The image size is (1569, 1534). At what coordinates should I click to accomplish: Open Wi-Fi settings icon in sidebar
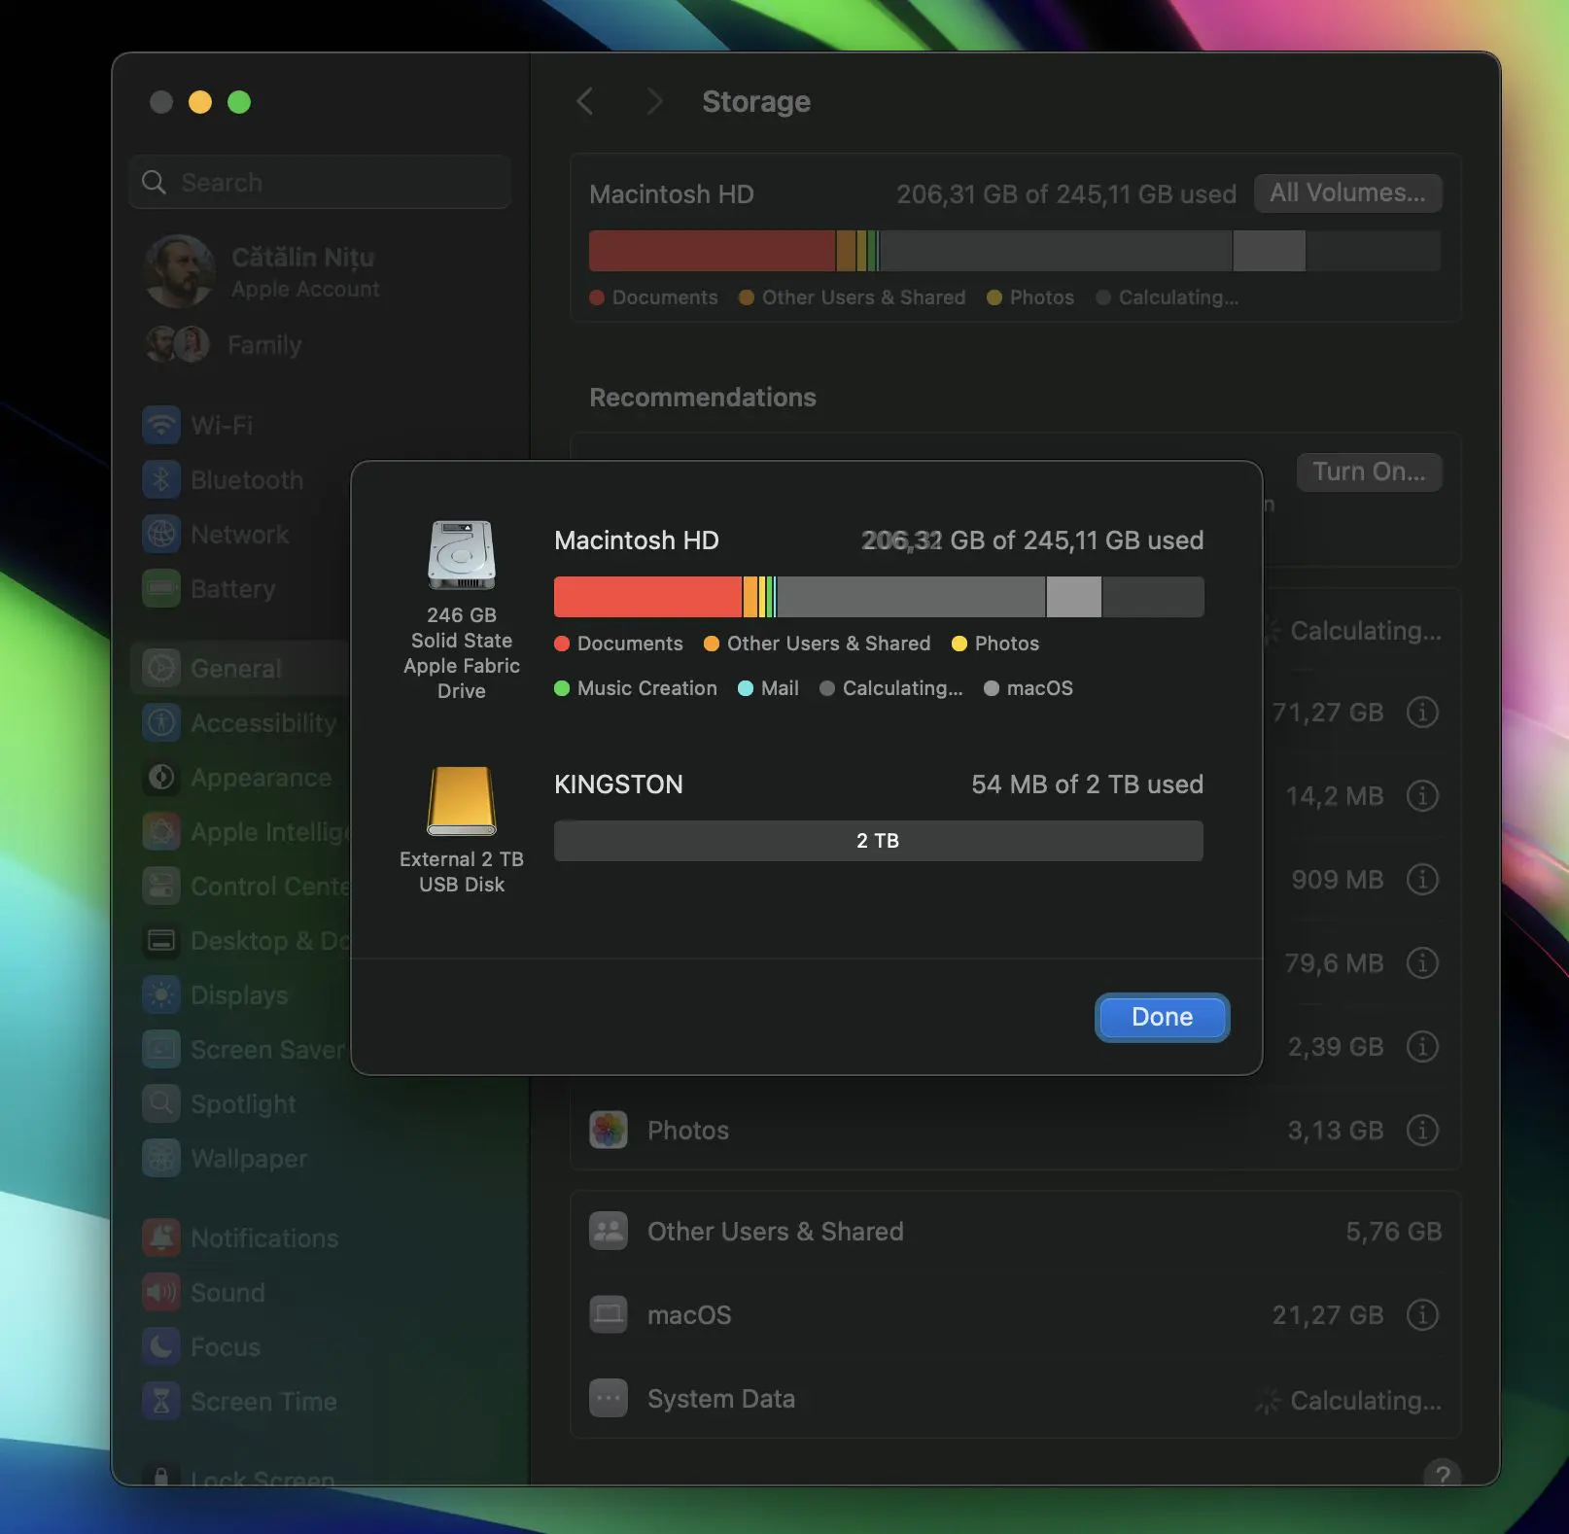[161, 425]
